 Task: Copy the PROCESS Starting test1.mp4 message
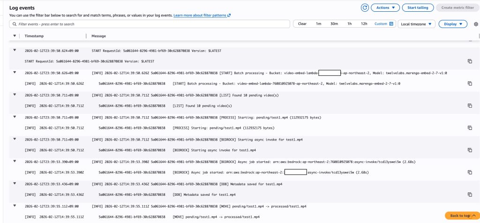tap(469, 128)
